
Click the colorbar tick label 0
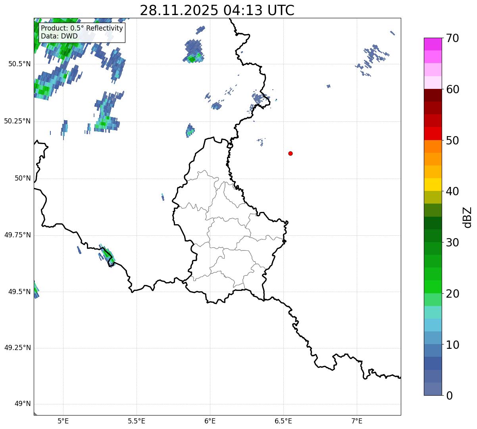(449, 395)
